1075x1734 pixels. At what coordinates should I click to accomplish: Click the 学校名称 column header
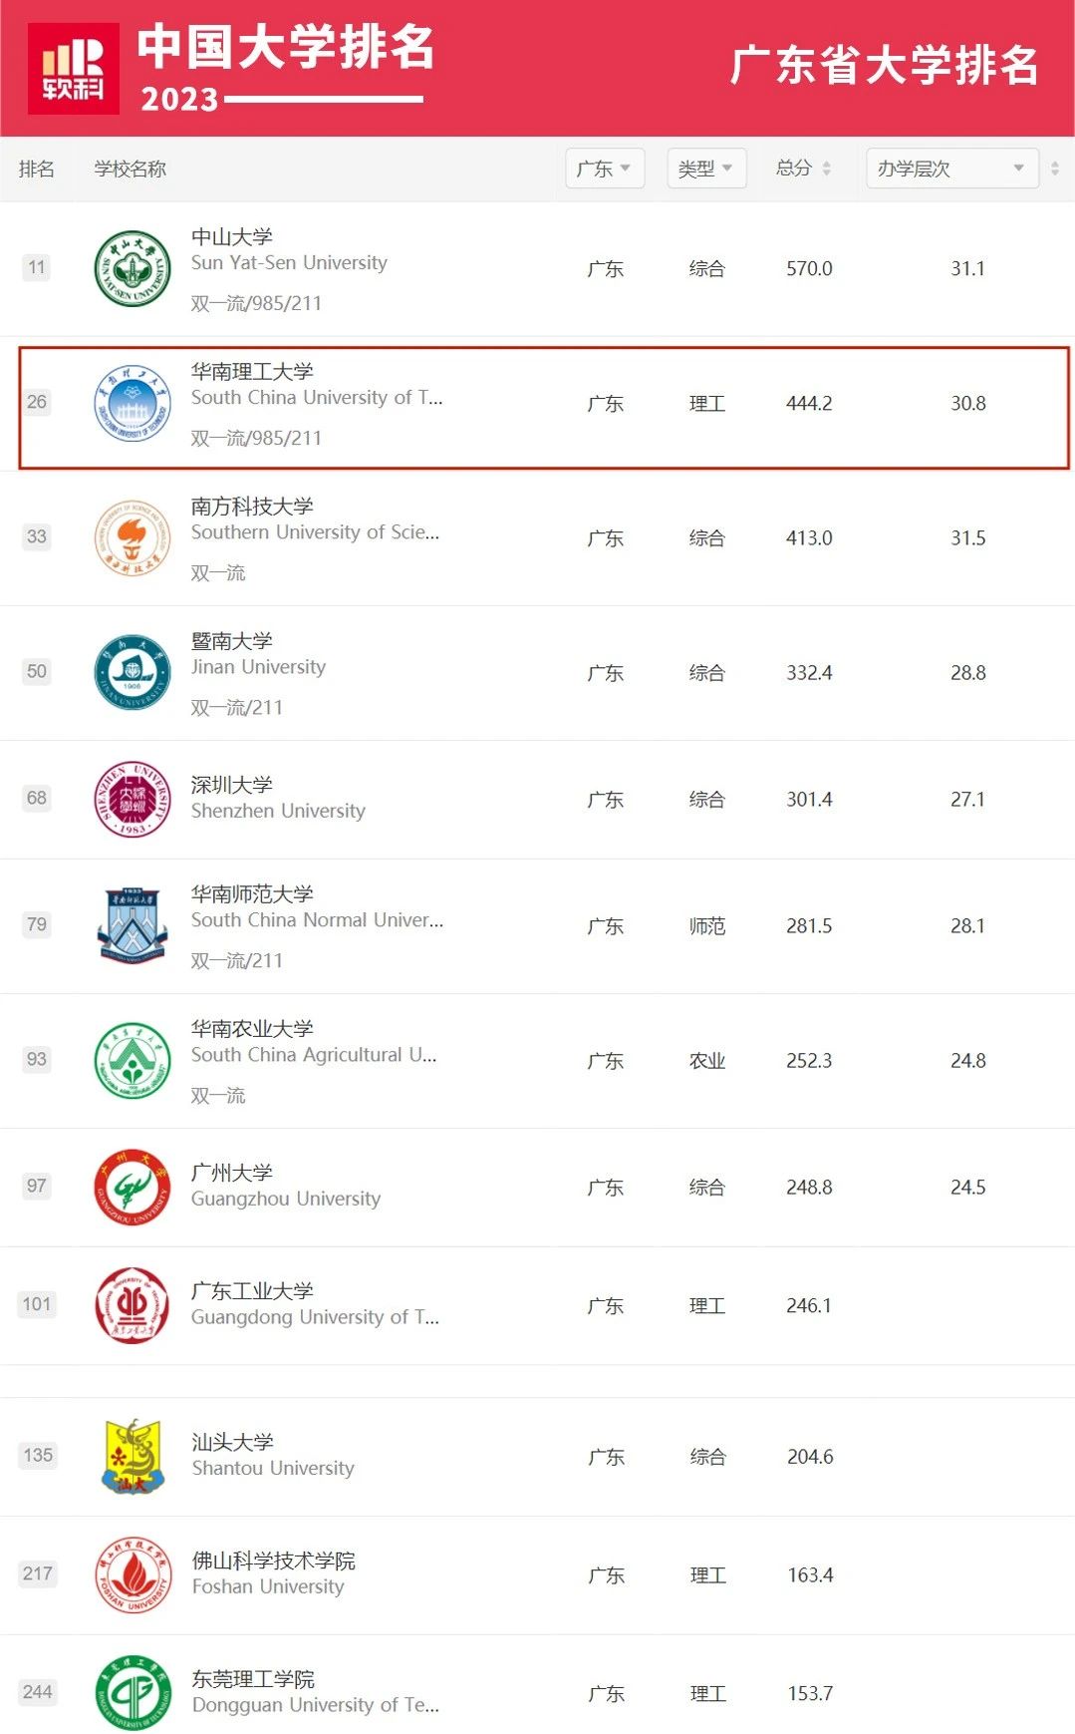pyautogui.click(x=131, y=169)
